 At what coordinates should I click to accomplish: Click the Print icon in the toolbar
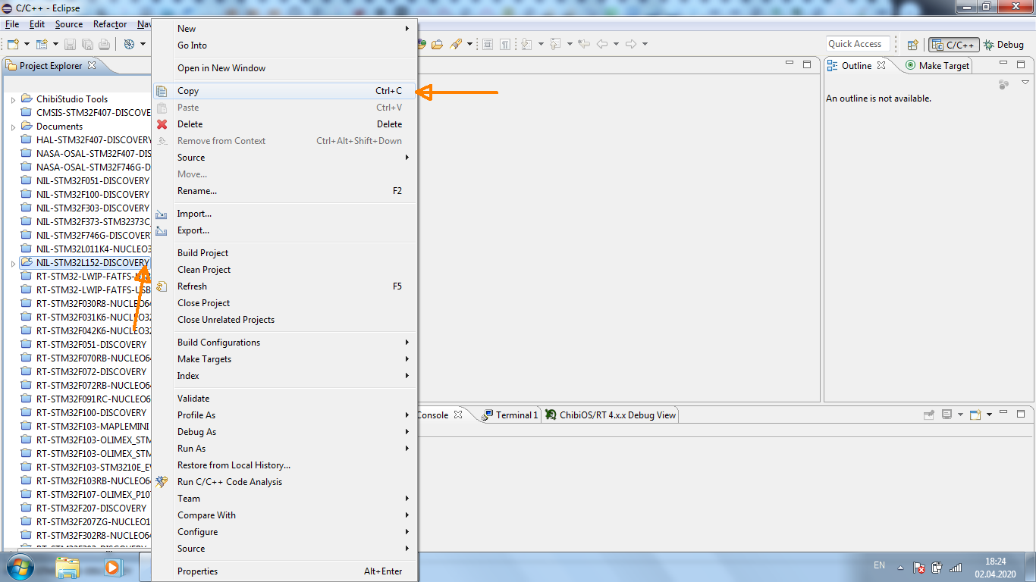point(104,45)
